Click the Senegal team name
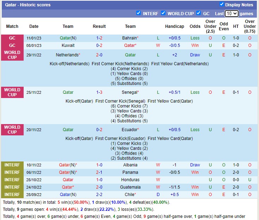Screen dimensions: 259x220 (129, 92)
